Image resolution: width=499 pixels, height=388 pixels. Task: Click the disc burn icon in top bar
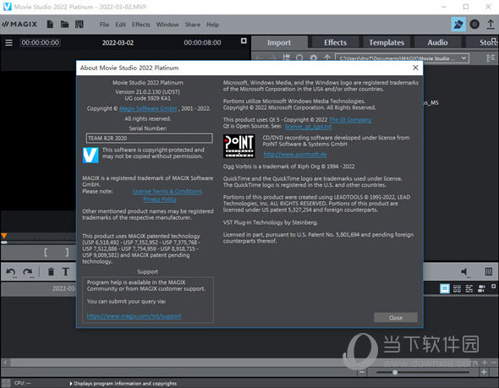pyautogui.click(x=474, y=25)
